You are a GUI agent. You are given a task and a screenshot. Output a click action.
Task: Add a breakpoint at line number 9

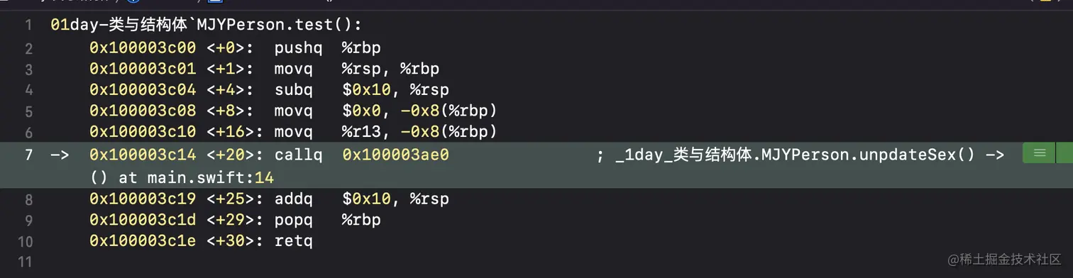coord(28,220)
